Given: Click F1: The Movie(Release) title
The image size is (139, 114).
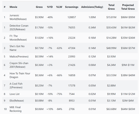Looking at the screenshot, I should pos(18,38).
